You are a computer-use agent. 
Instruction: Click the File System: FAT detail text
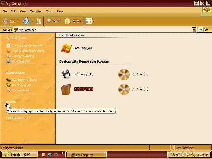tap(17, 118)
